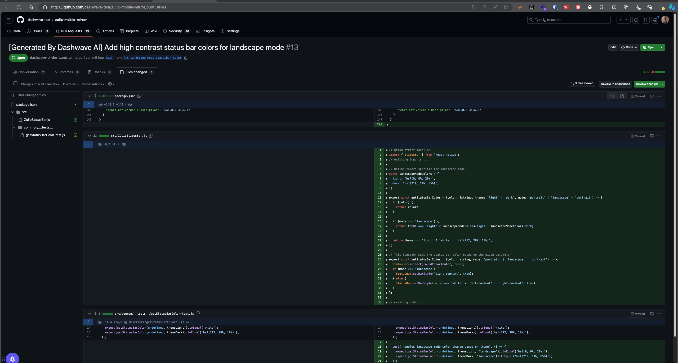Open more options for ZulipStatusBar.js
This screenshot has height=363, width=678.
659,136
